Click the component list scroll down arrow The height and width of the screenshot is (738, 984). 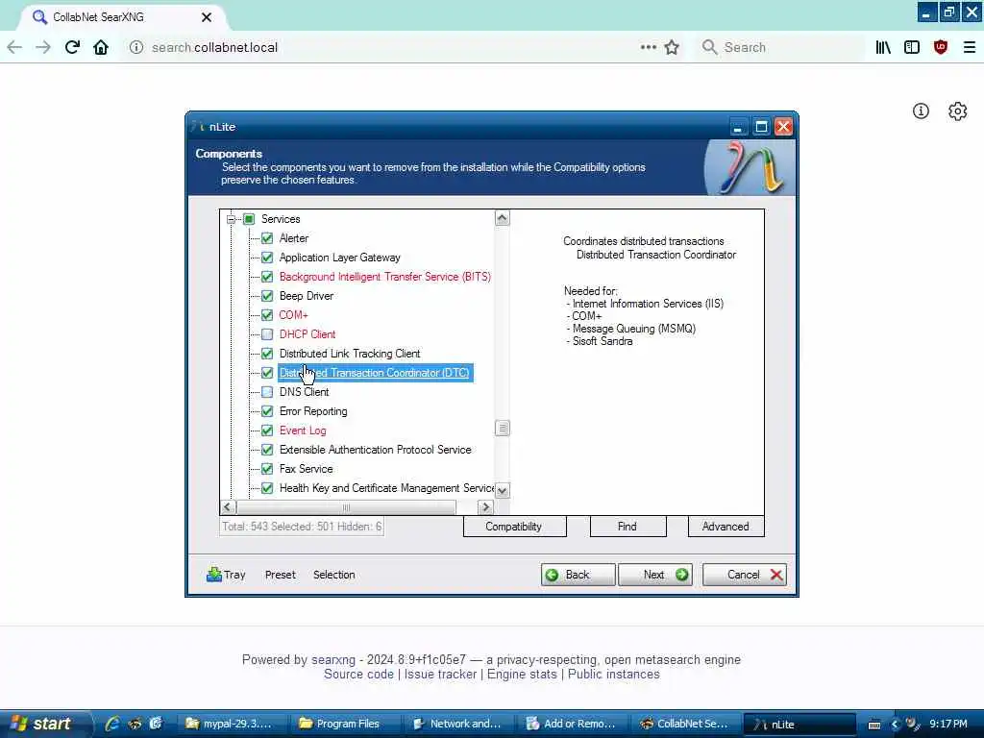point(502,490)
